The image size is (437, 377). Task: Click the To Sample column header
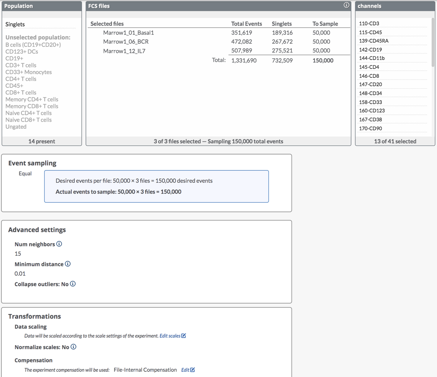coord(325,24)
